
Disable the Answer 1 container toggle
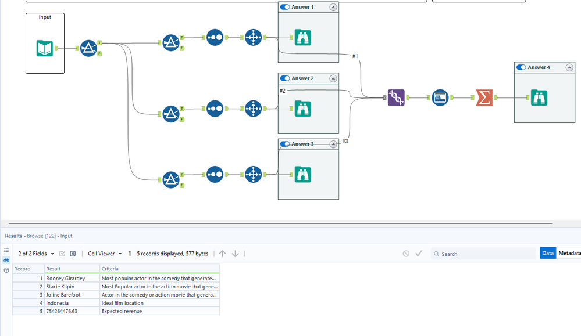(x=285, y=7)
